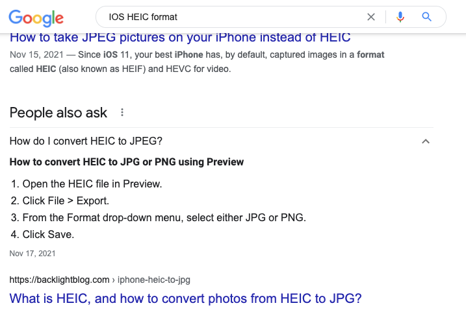Click the "How to convert HEIC to JPG or PNG using Preview" heading
466x312 pixels.
coord(127,162)
